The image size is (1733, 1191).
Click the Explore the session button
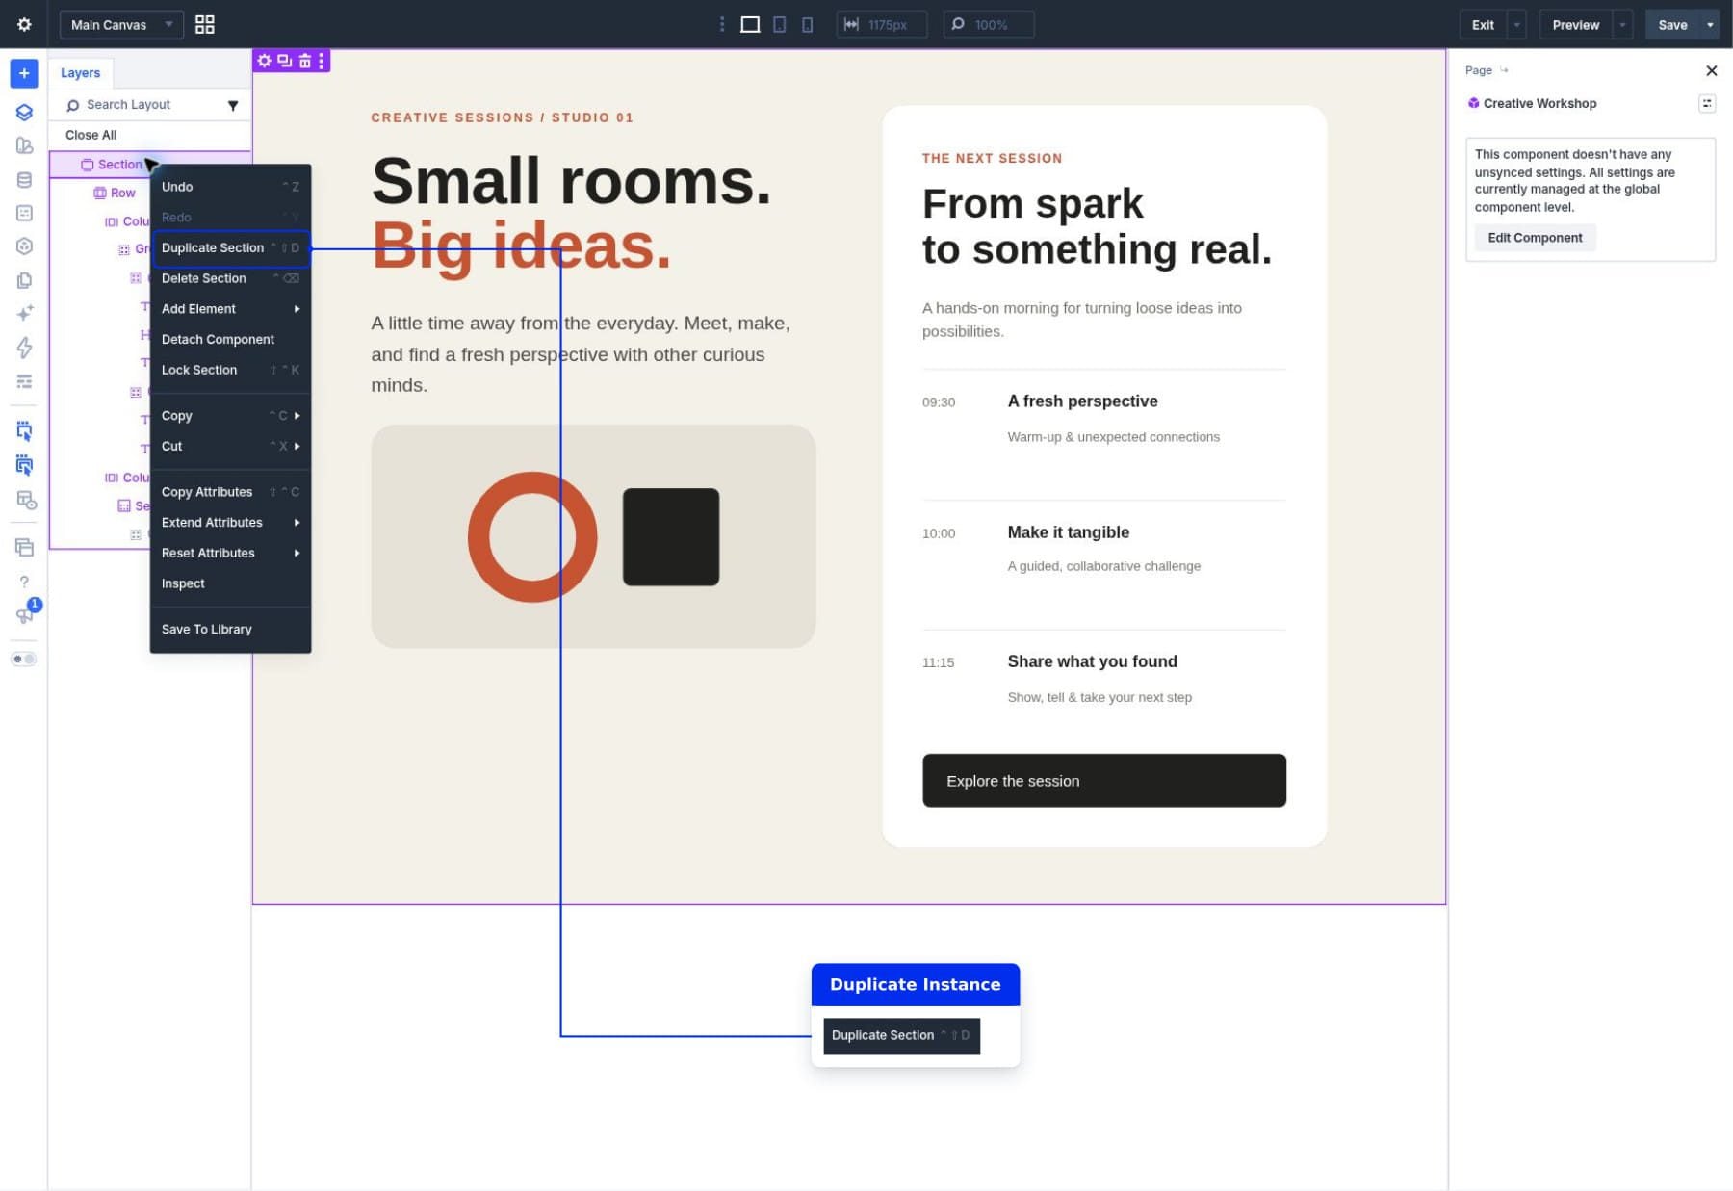(1103, 781)
